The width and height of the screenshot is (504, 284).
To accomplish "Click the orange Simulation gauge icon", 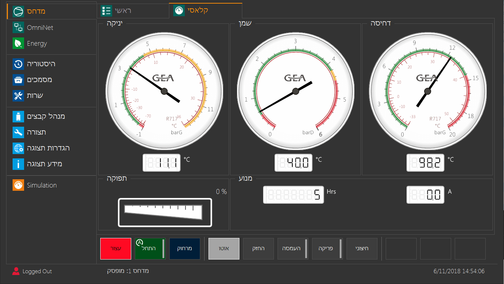I will pos(18,185).
